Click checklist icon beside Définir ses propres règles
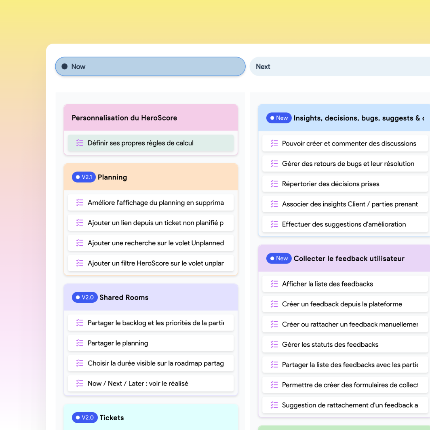Viewport: 430px width, 430px height. (x=80, y=143)
